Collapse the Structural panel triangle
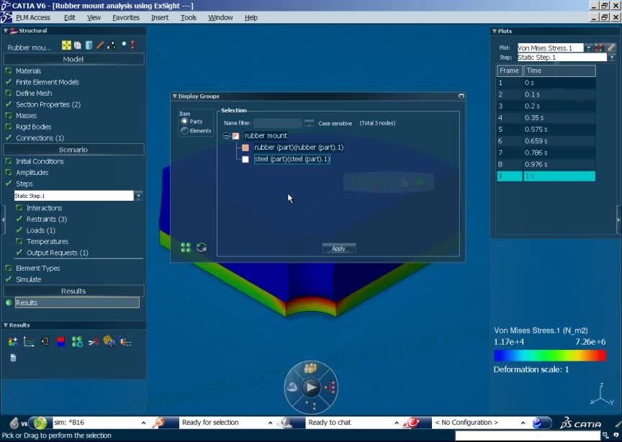 6,30
